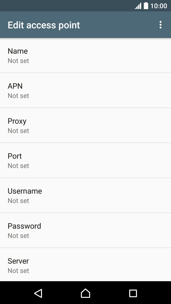Tap 'Not set' under APN
Viewport: 171px width, 304px height.
point(18,96)
